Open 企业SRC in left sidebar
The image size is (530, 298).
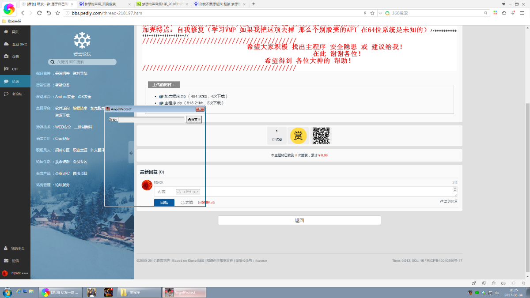coord(15,44)
